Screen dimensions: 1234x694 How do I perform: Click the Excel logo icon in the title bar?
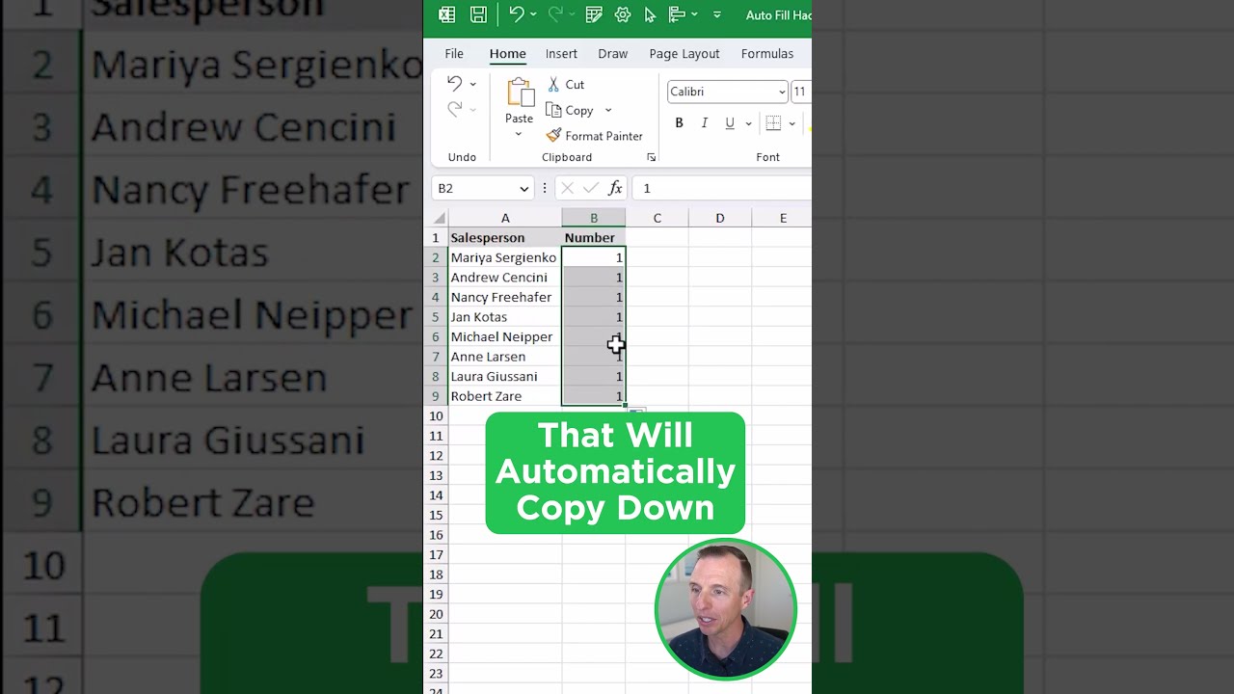(447, 14)
